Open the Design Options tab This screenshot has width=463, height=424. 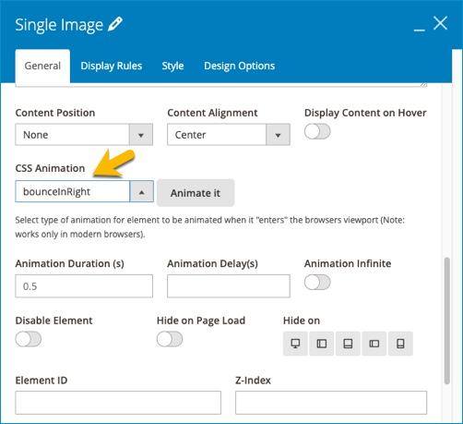[240, 66]
